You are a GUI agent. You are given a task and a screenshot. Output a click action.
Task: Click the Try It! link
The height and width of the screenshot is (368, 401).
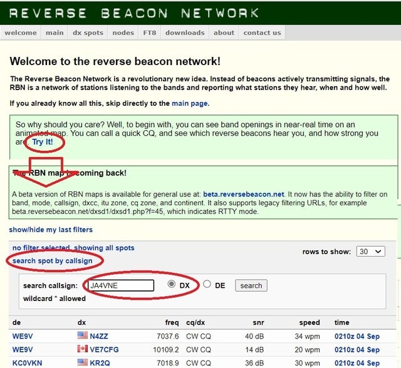(x=43, y=141)
